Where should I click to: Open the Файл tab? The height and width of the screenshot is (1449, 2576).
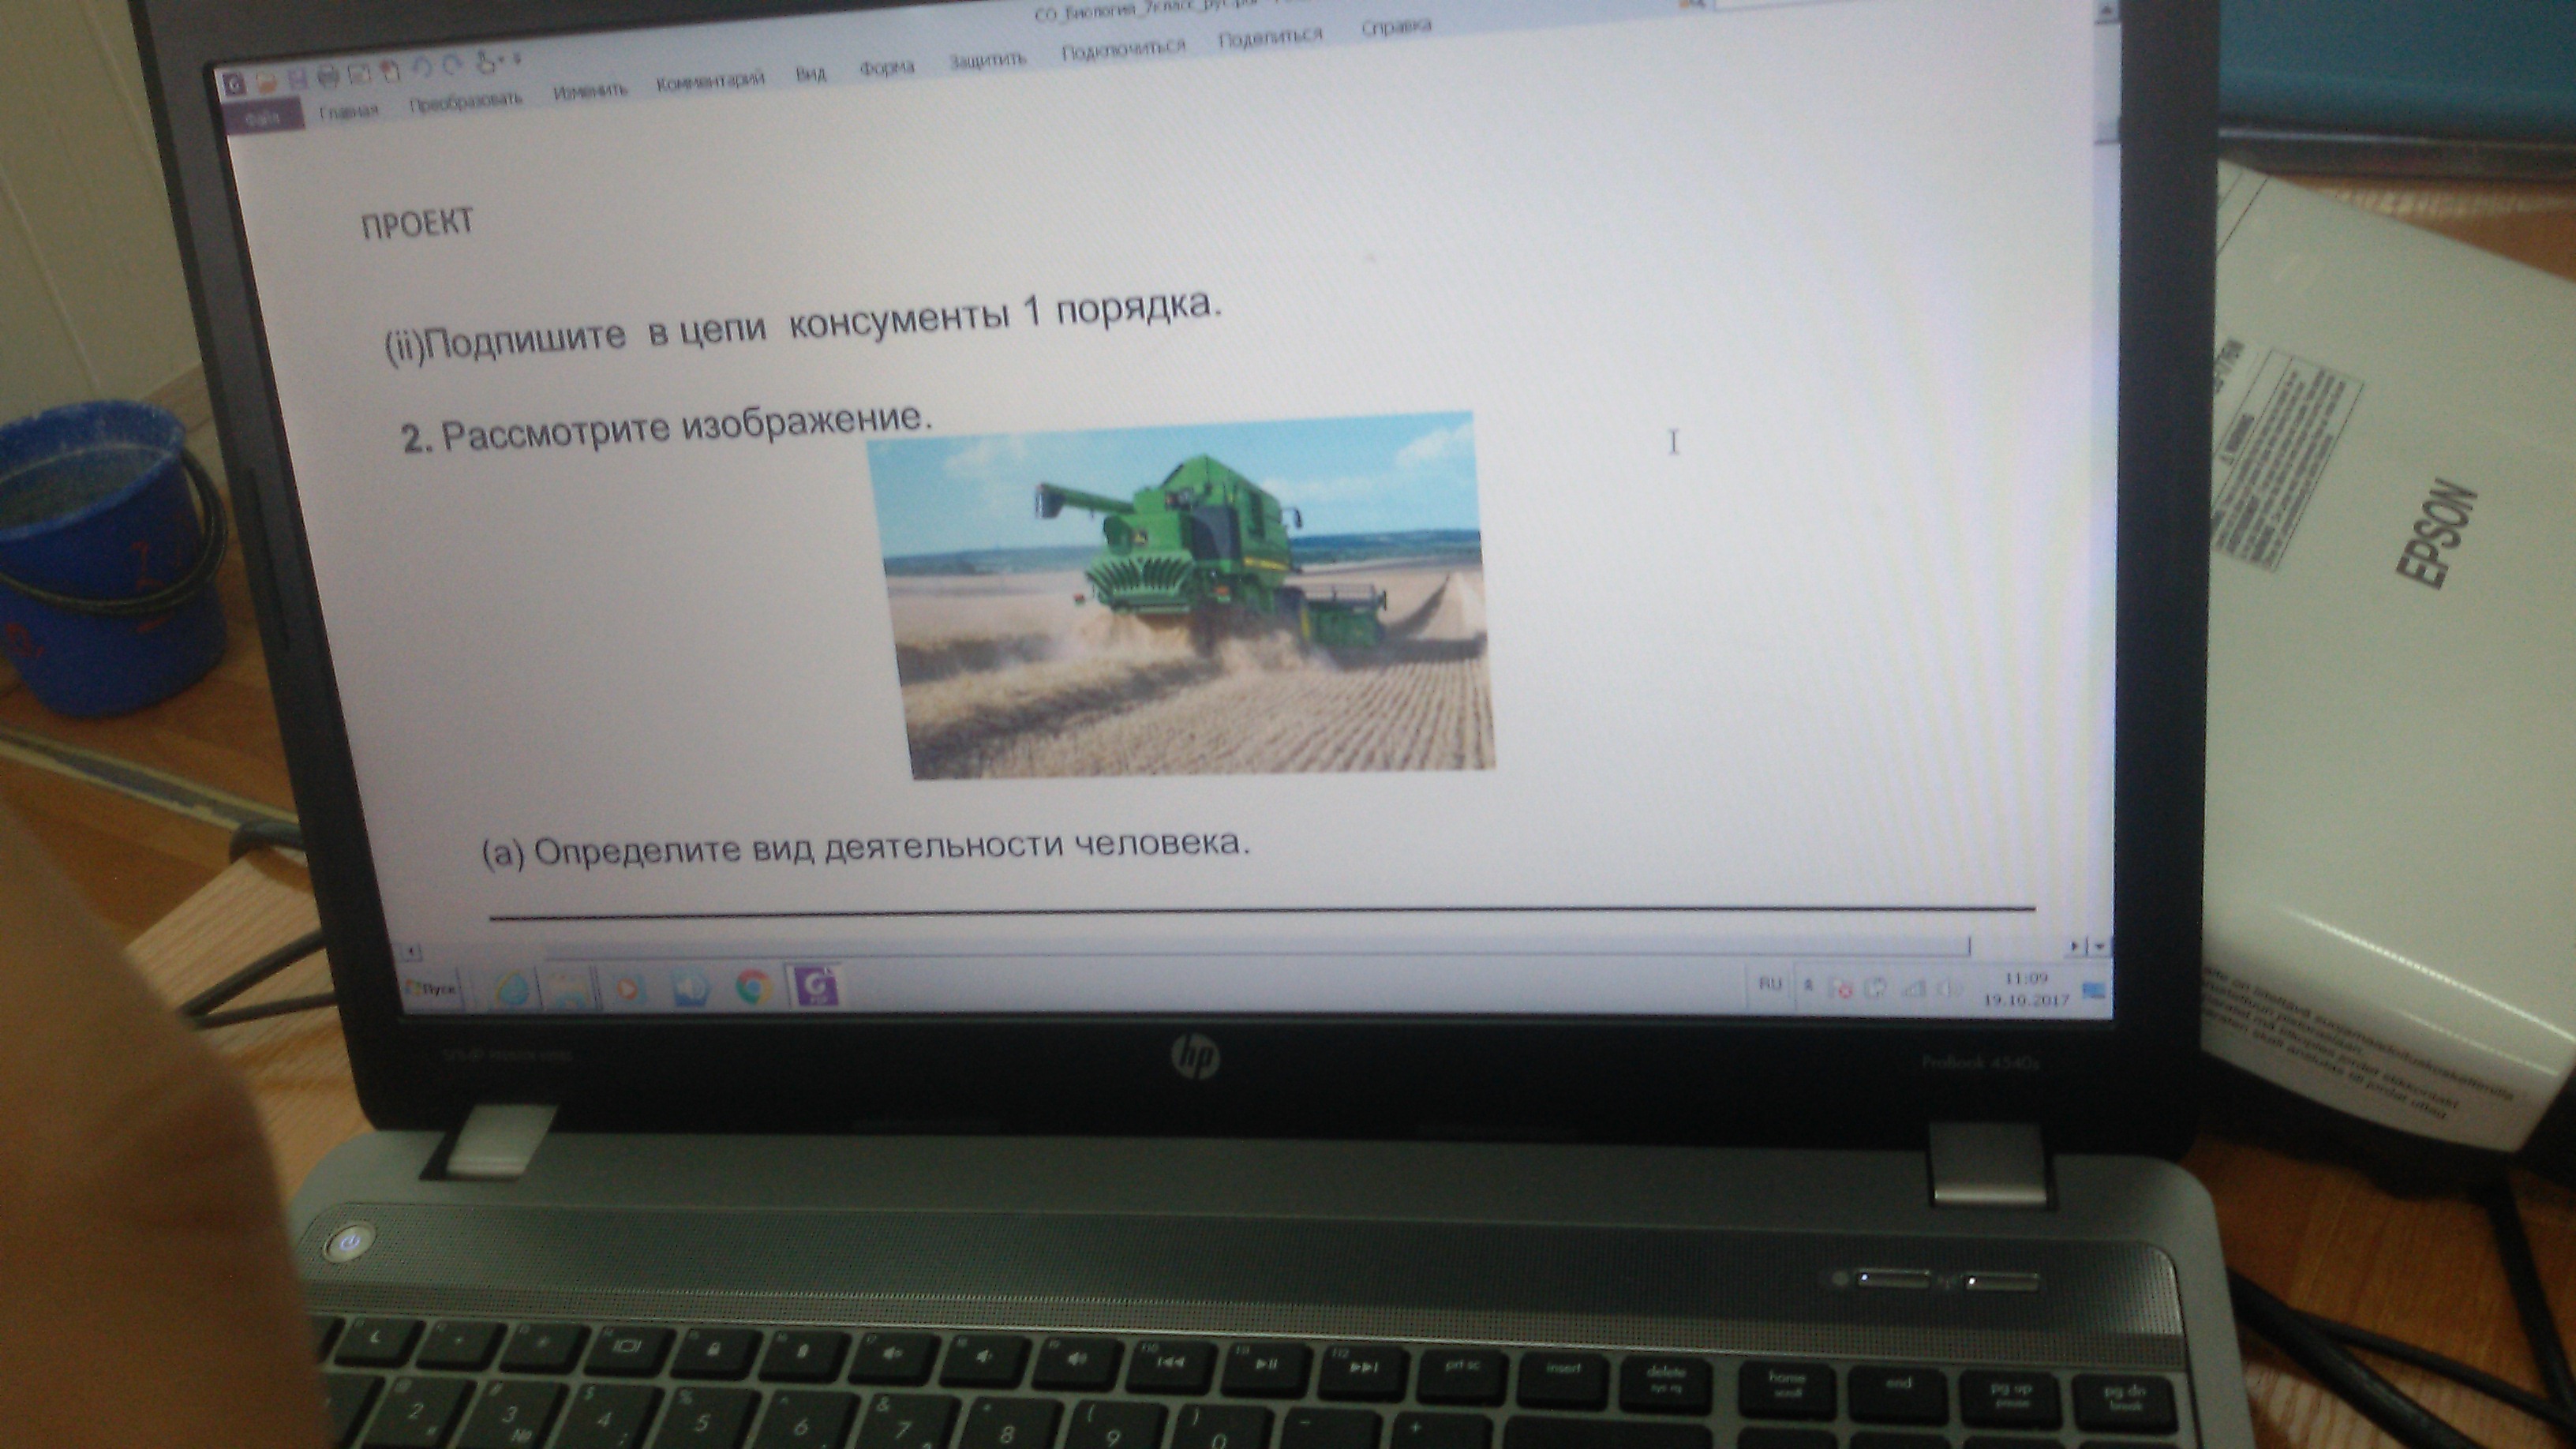click(x=264, y=117)
